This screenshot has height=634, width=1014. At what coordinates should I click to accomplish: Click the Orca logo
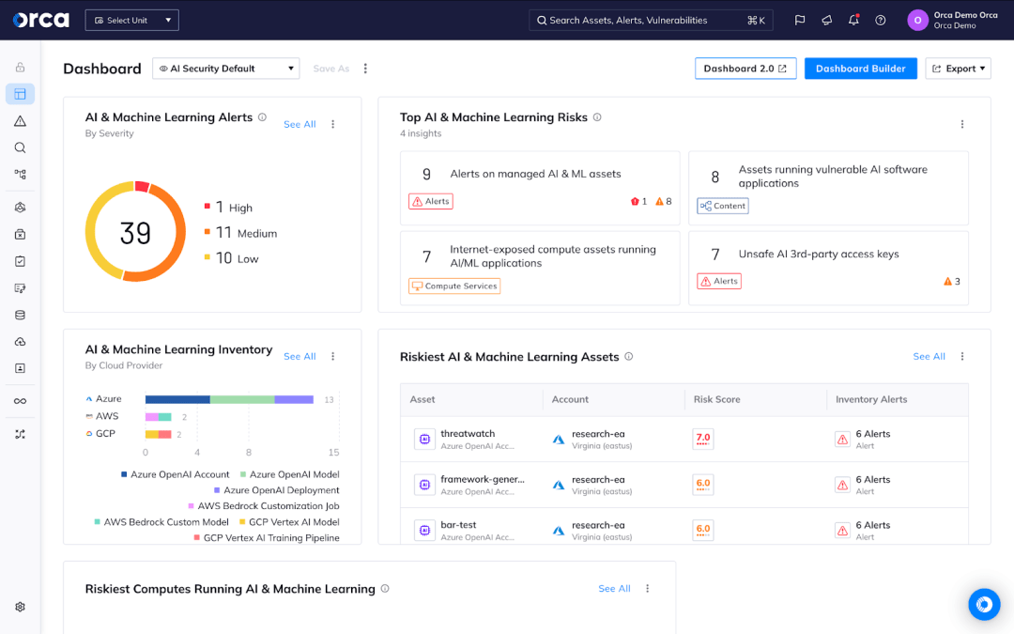click(40, 20)
